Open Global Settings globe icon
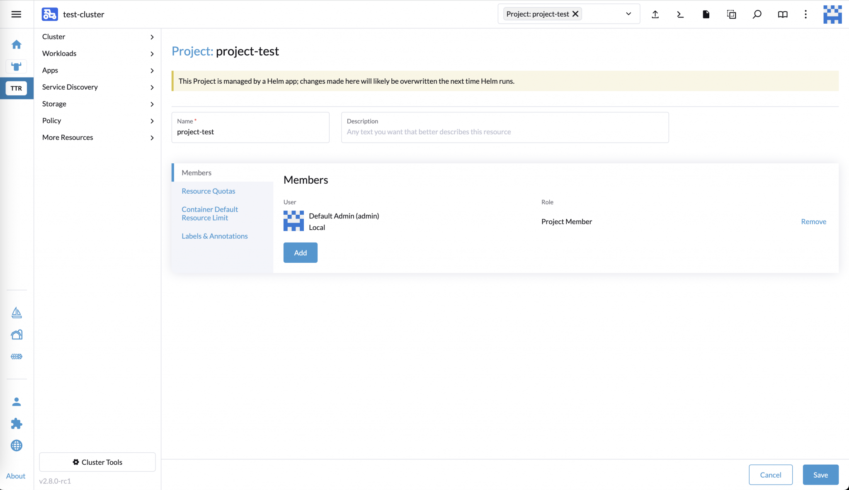This screenshot has width=849, height=490. click(x=17, y=445)
